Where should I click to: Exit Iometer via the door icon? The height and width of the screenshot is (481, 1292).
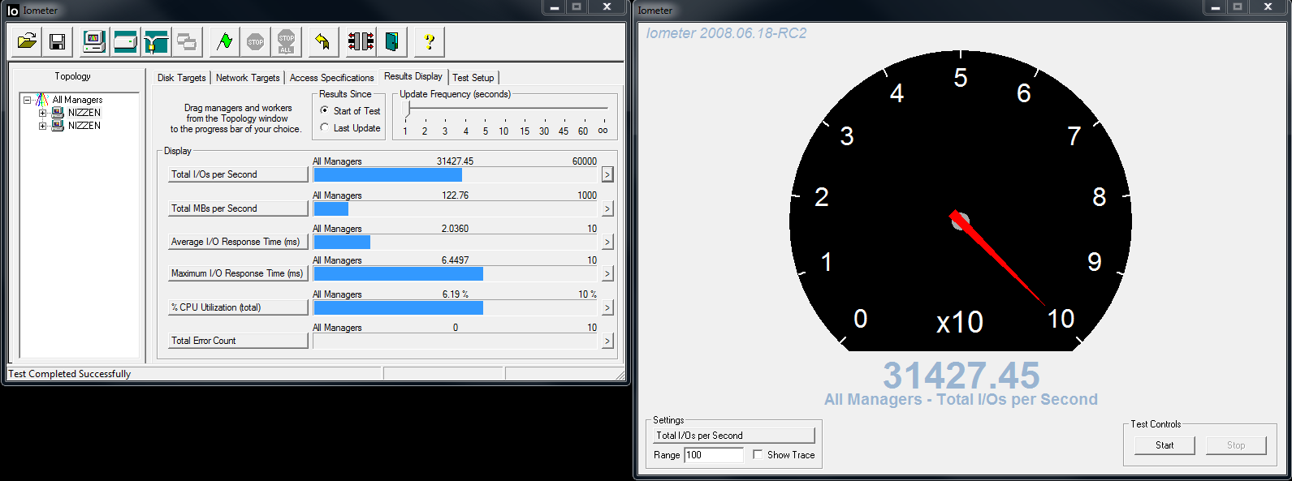pyautogui.click(x=391, y=41)
